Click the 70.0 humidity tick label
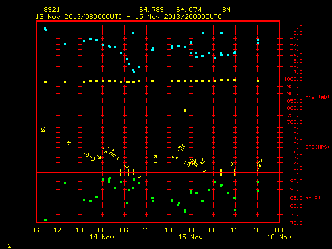The height and width of the screenshot is (249, 332). 296,223
